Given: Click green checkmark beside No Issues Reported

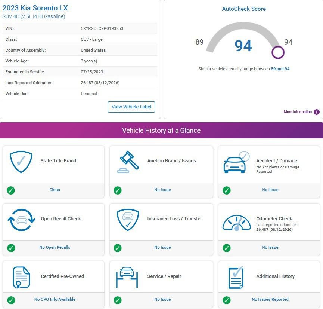Looking at the screenshot, I should pos(227,300).
